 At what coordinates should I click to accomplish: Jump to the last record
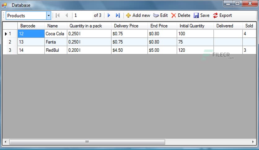tap(118, 15)
